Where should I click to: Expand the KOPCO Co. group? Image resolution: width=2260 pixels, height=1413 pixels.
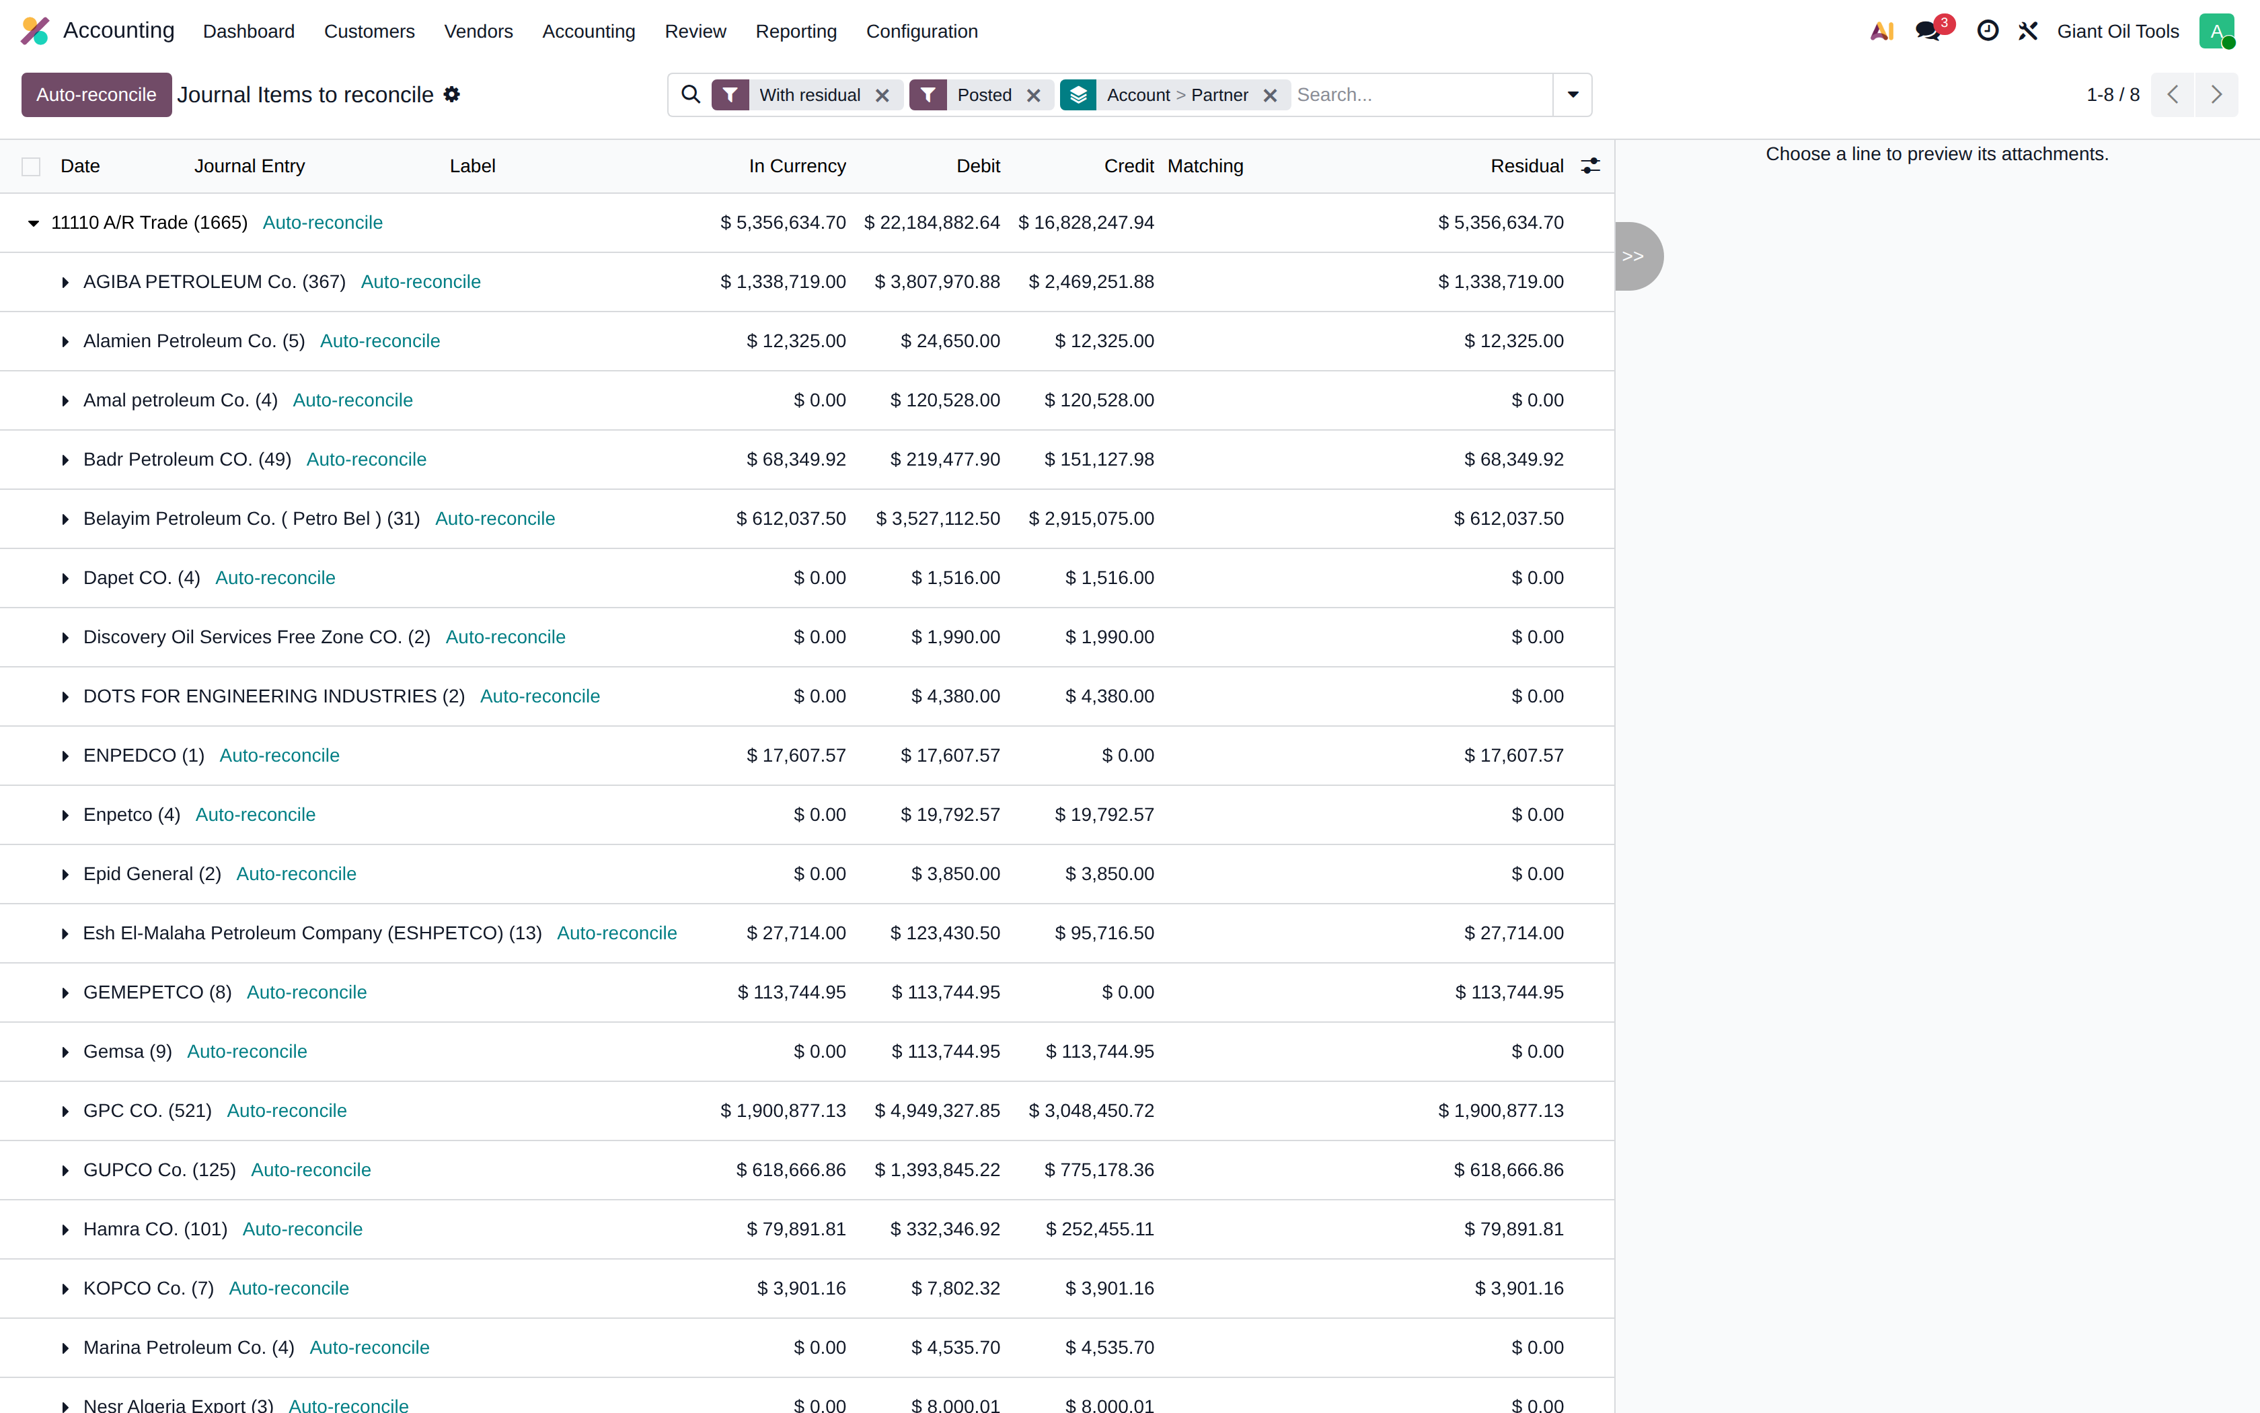[65, 1289]
